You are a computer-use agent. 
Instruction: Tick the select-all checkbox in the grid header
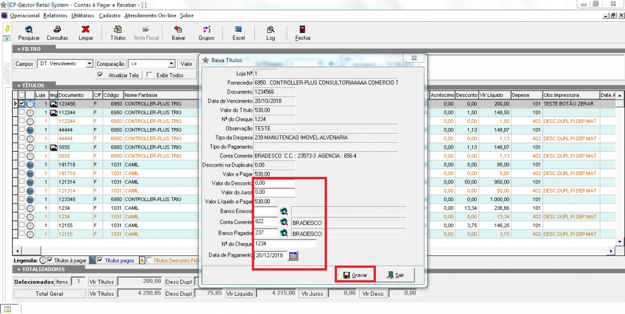click(22, 95)
